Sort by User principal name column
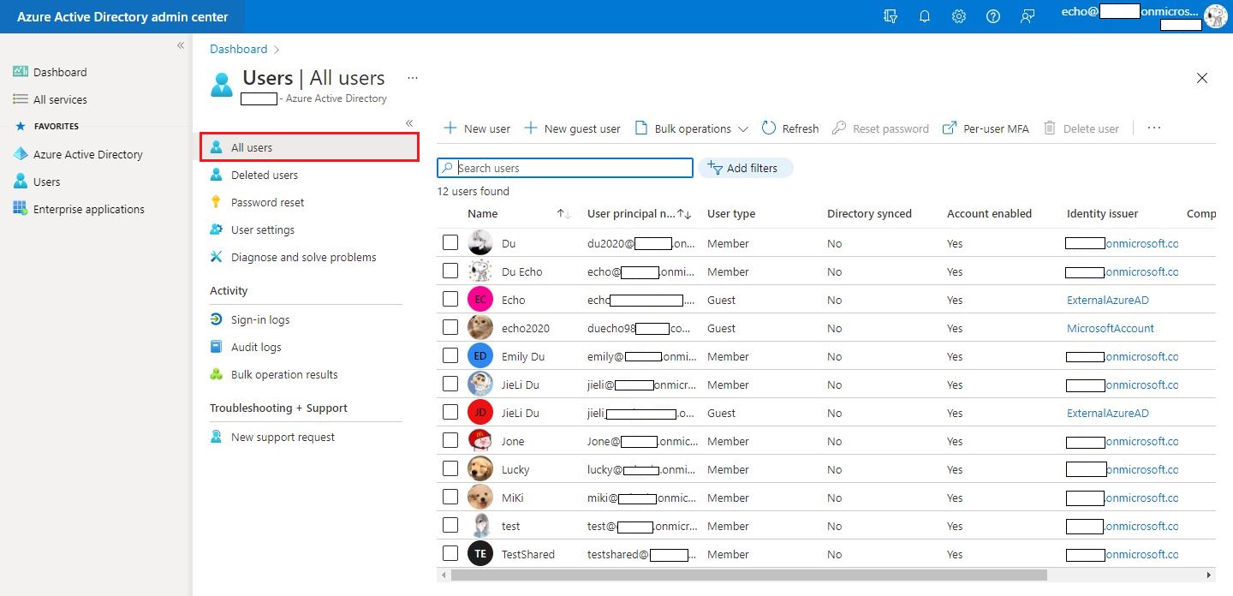This screenshot has height=596, width=1233. coord(684,213)
